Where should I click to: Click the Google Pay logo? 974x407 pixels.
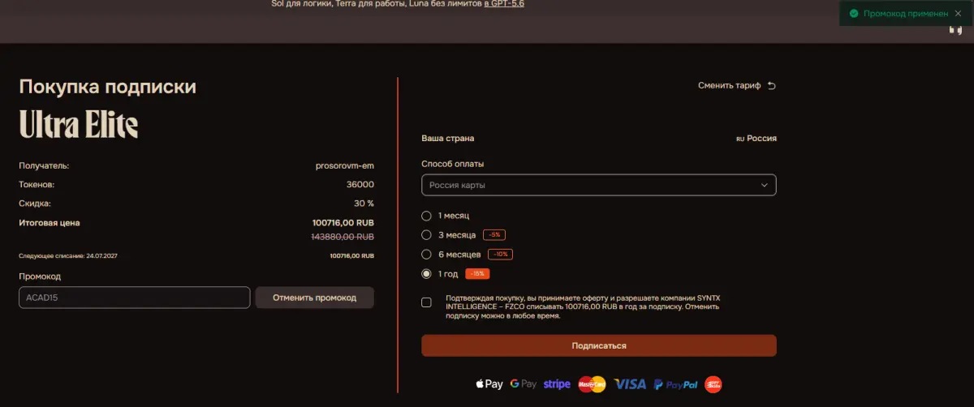coord(524,384)
